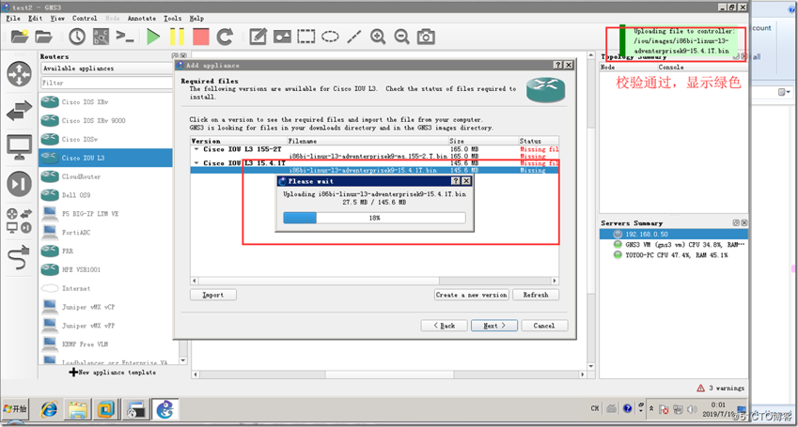
Task: Open the File menu
Action: point(13,18)
